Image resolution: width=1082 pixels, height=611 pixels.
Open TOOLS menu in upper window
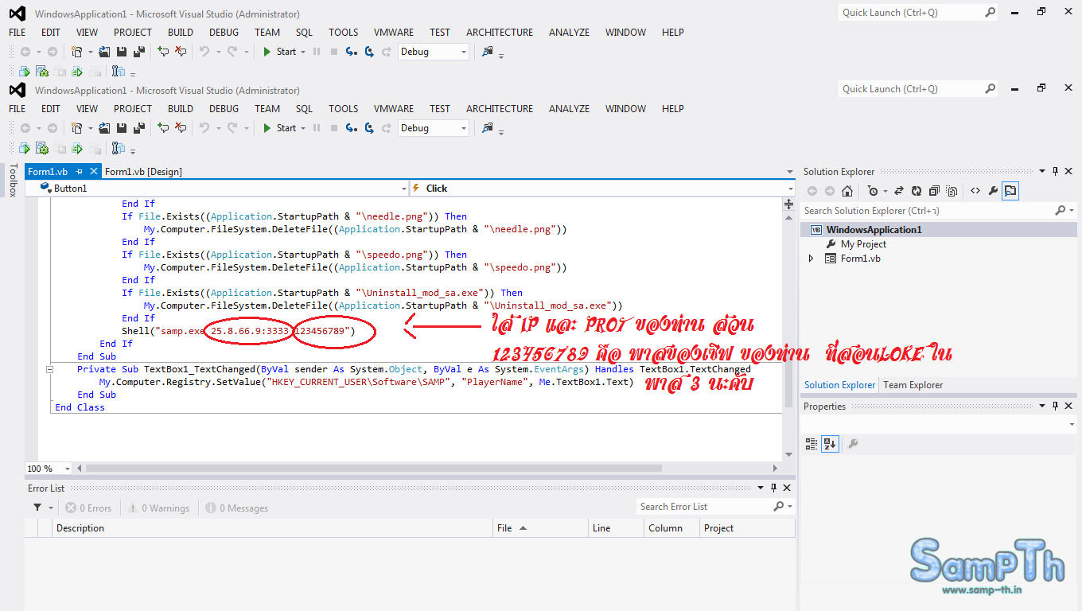pos(344,33)
